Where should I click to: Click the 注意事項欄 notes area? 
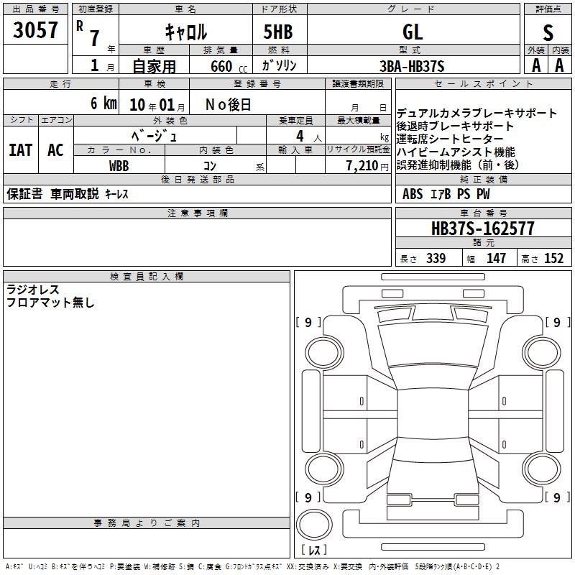197,242
